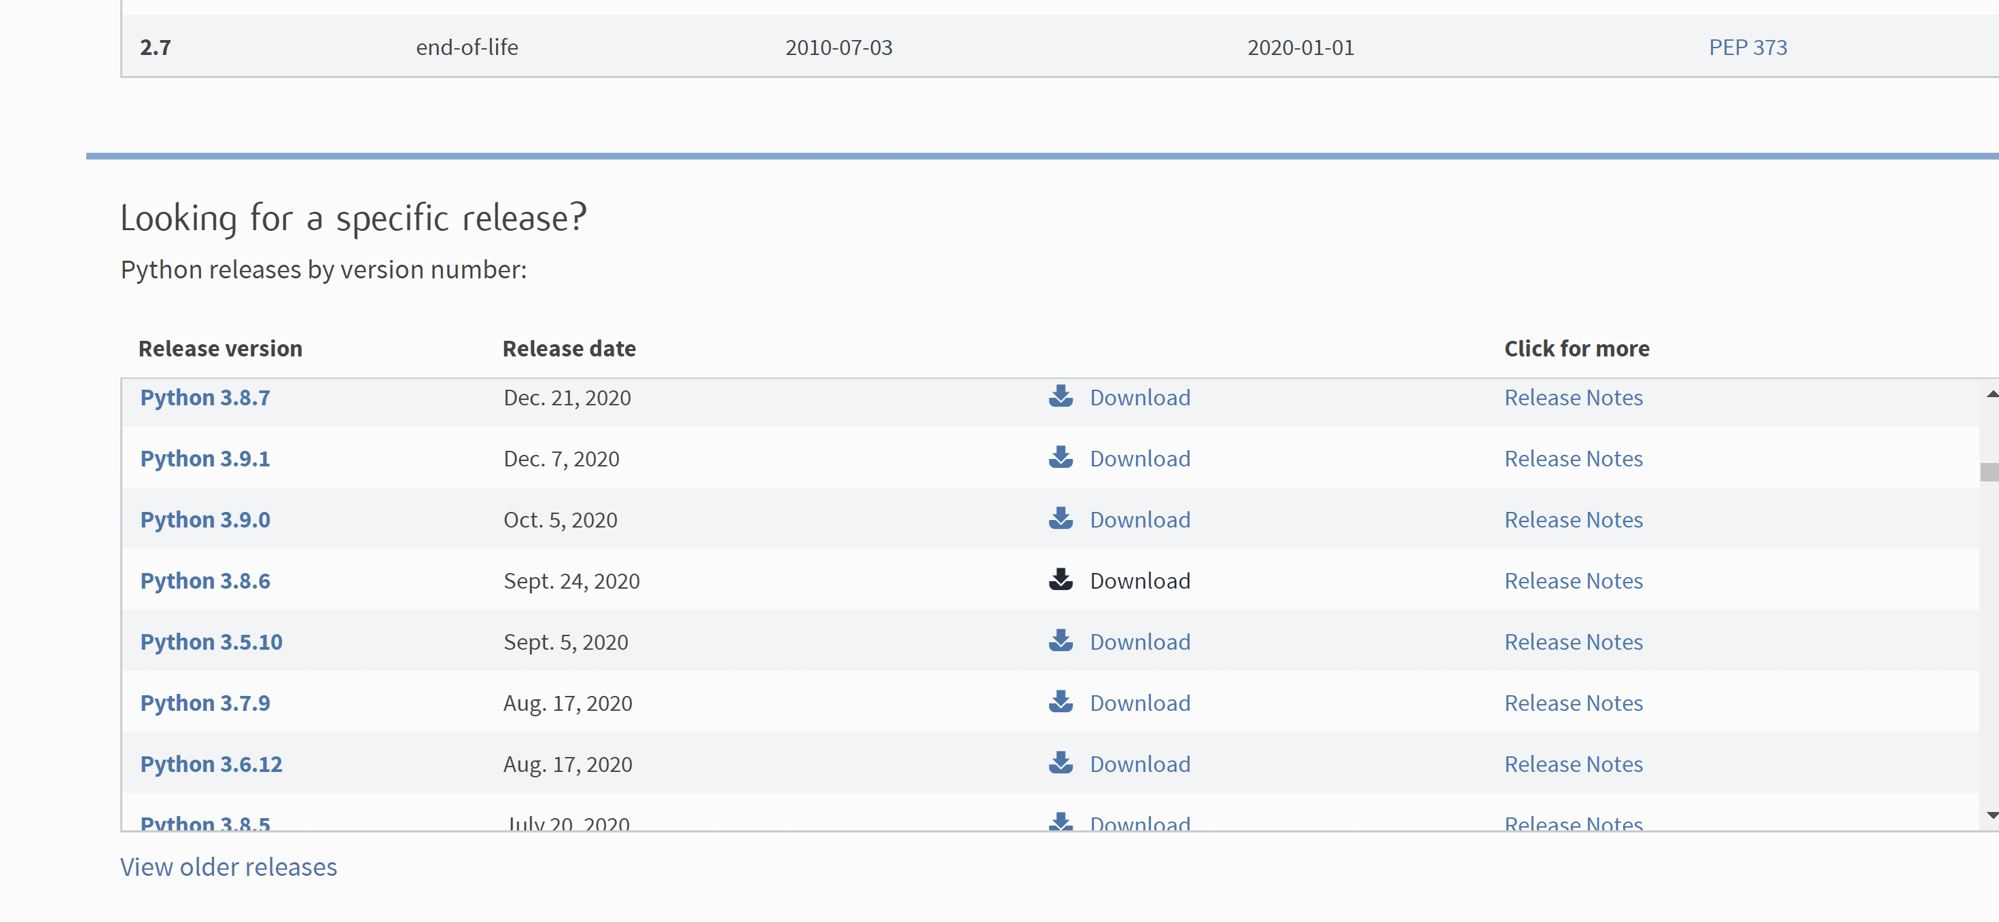View Release Notes for Python 3.8.6
The width and height of the screenshot is (1999, 922).
pos(1573,582)
